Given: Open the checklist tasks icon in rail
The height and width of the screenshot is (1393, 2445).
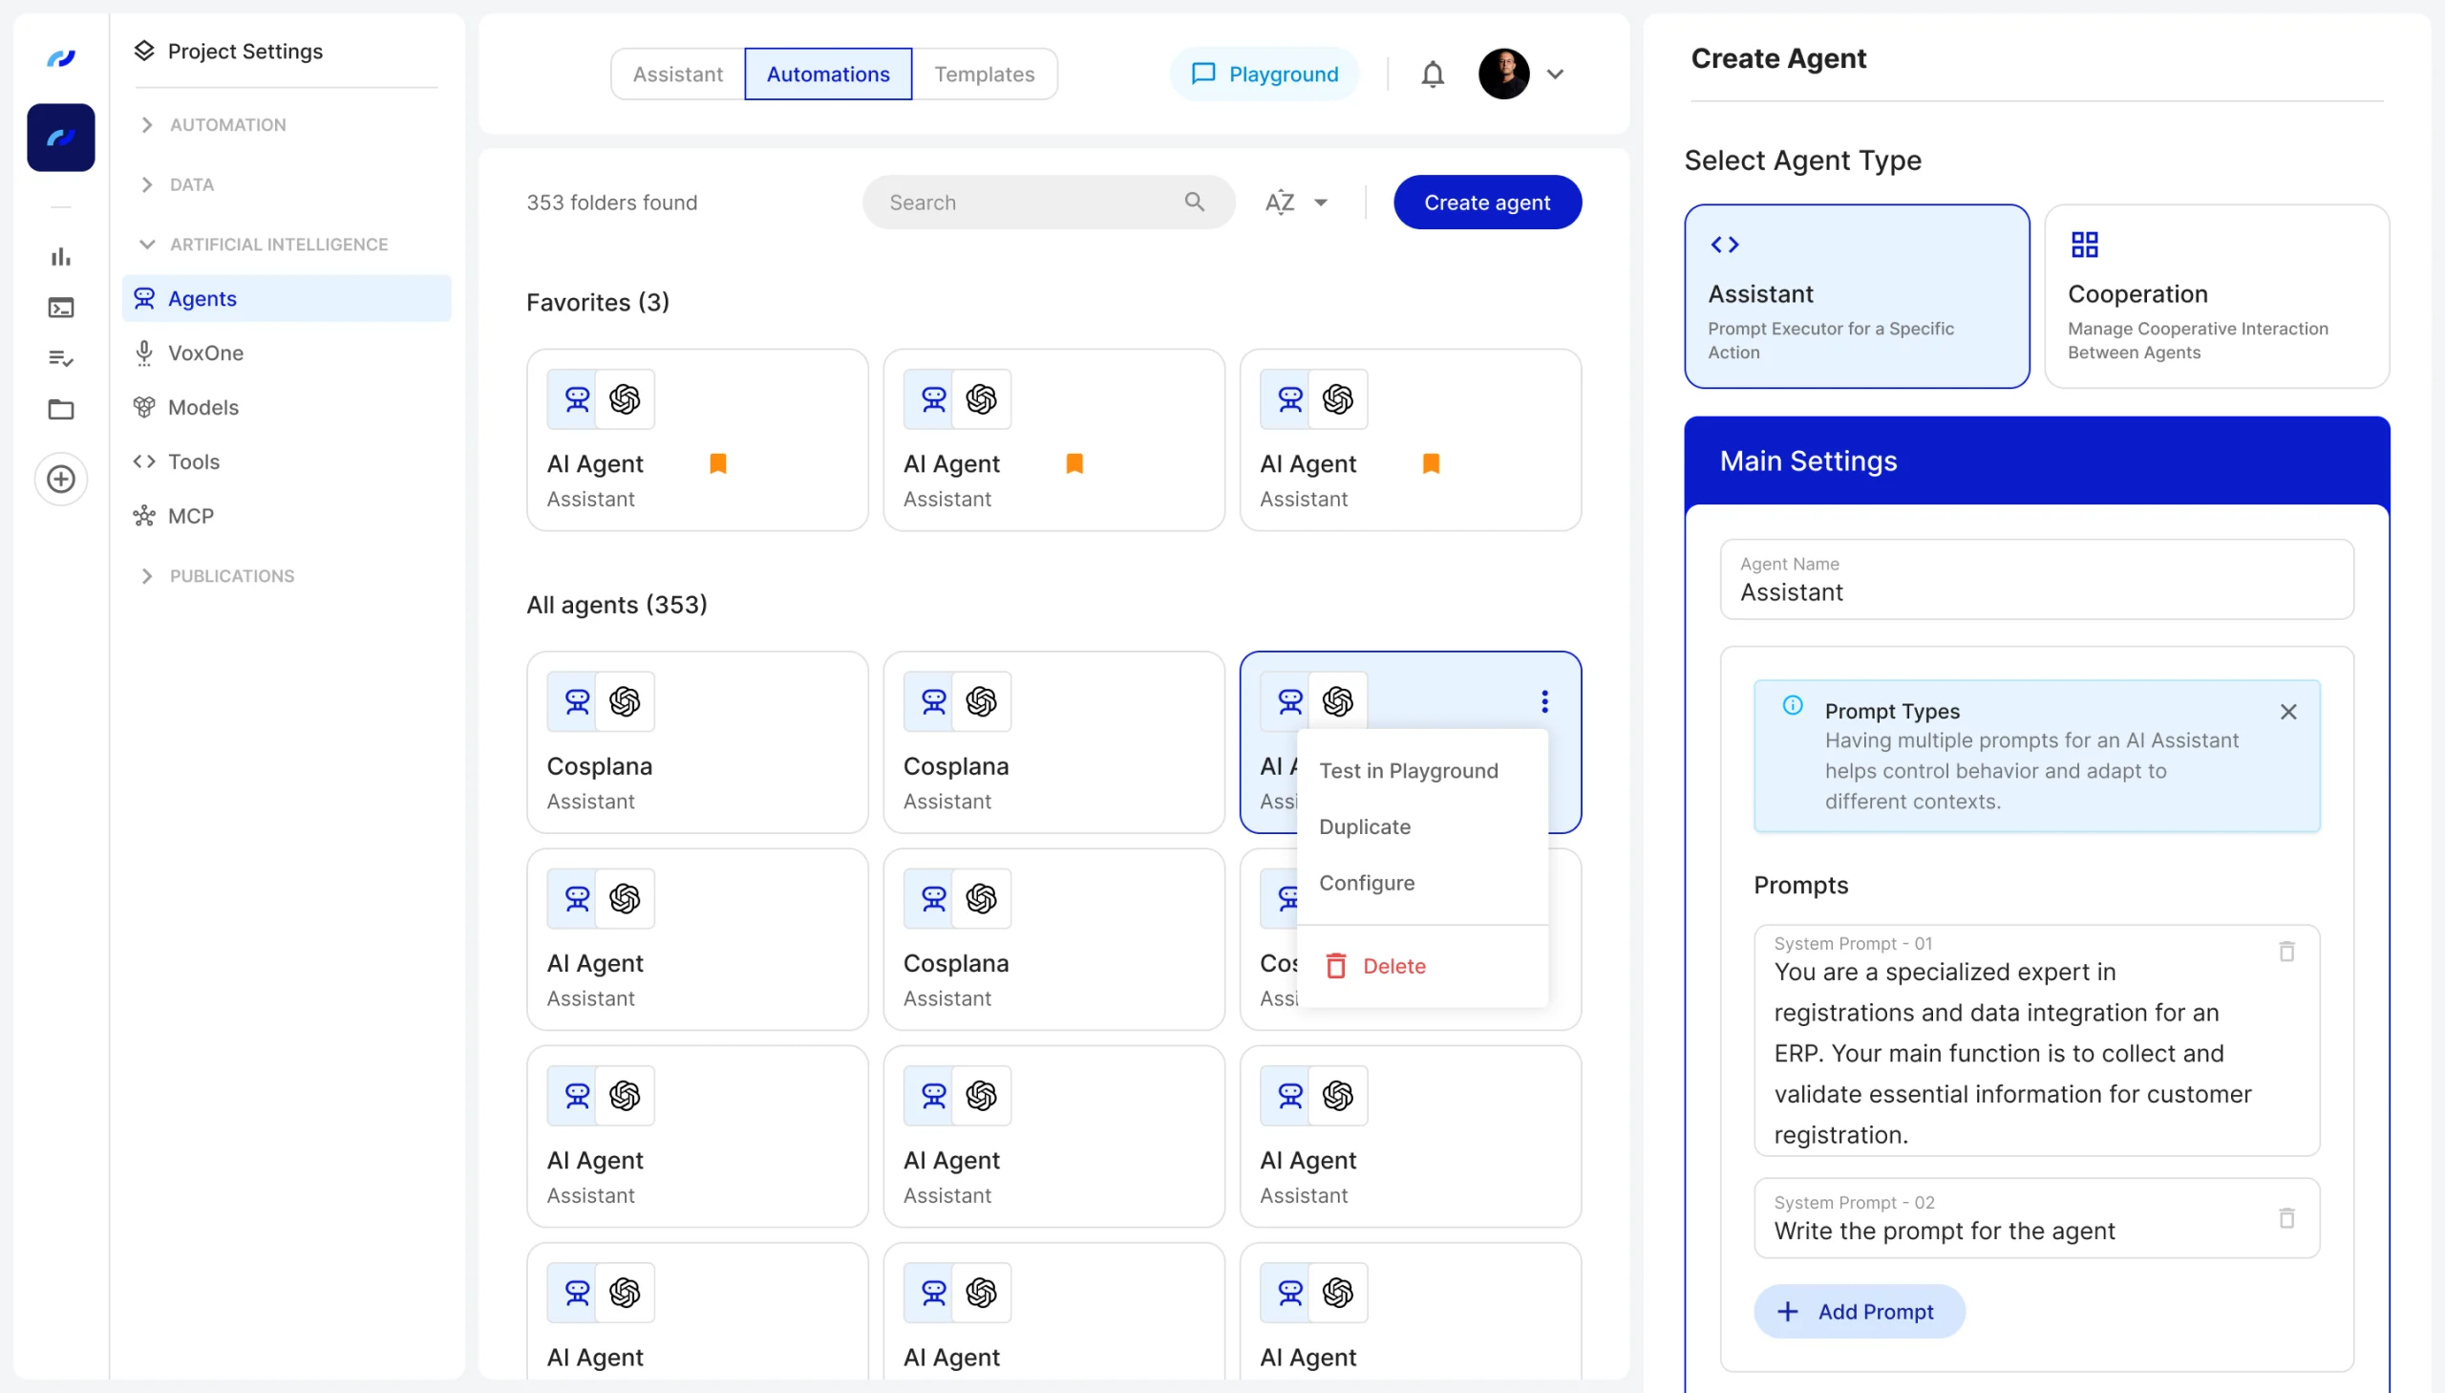Looking at the screenshot, I should pos(61,358).
